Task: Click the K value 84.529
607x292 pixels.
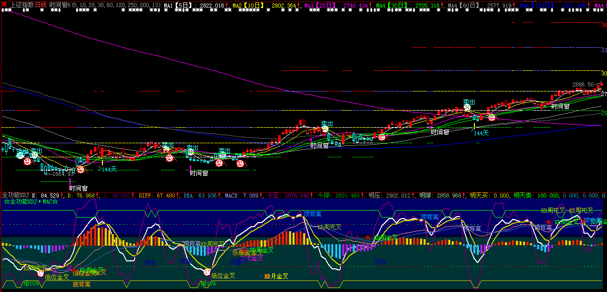Action: tap(50, 195)
